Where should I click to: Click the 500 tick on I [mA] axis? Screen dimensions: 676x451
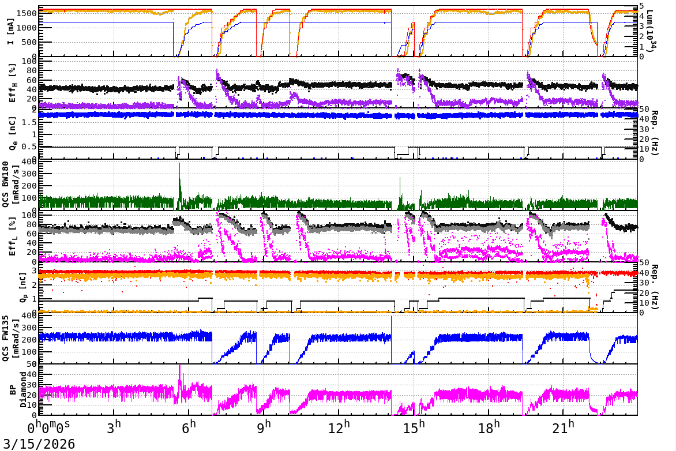click(29, 42)
